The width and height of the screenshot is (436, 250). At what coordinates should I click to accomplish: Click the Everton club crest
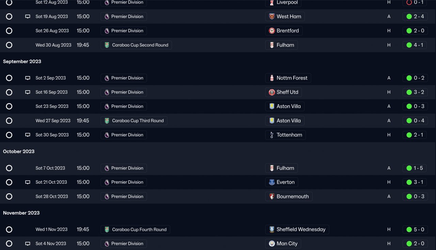point(272,182)
